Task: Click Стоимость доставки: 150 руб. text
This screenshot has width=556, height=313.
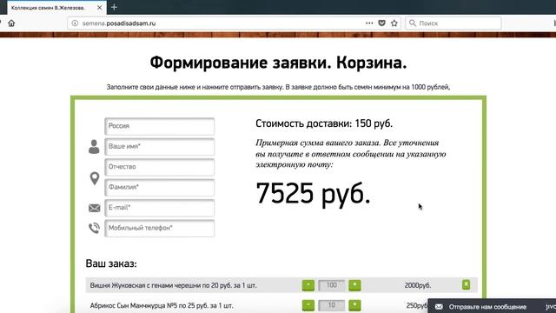Action: click(x=324, y=123)
